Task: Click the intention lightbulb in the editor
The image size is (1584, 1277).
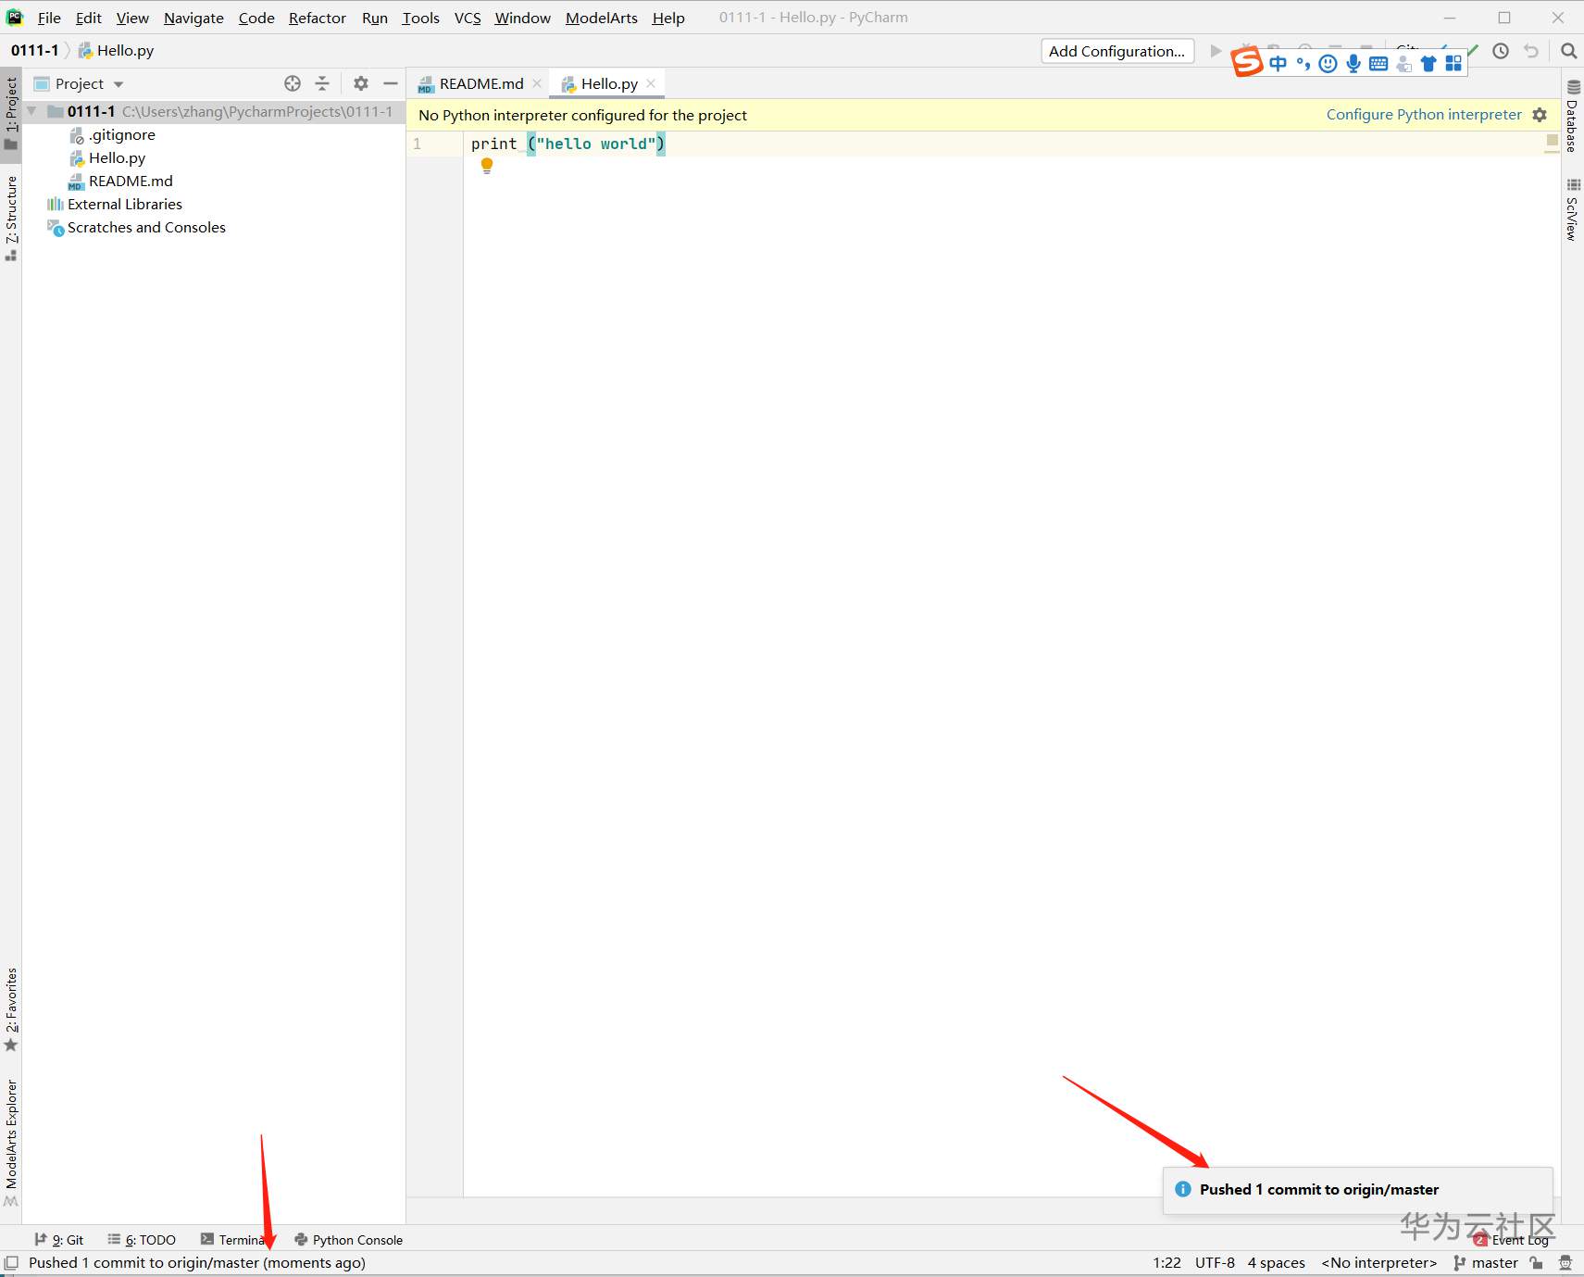Action: (487, 166)
